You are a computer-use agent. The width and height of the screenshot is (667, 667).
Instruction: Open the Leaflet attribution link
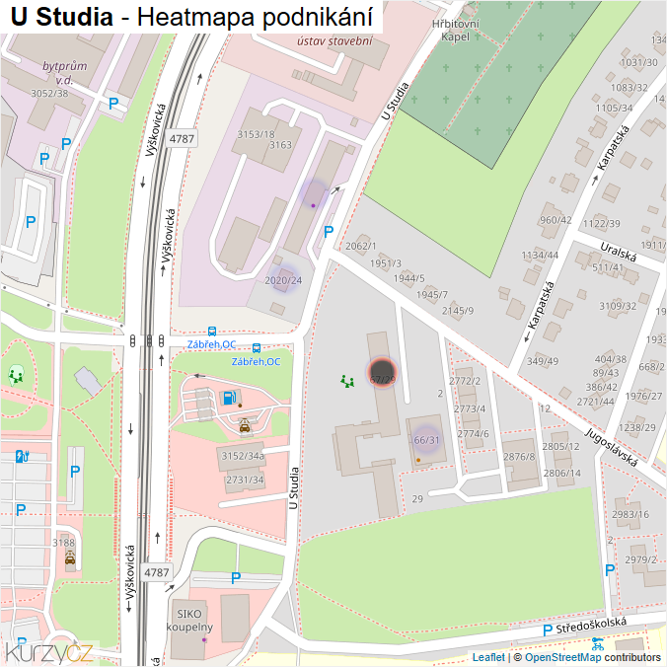[488, 657]
